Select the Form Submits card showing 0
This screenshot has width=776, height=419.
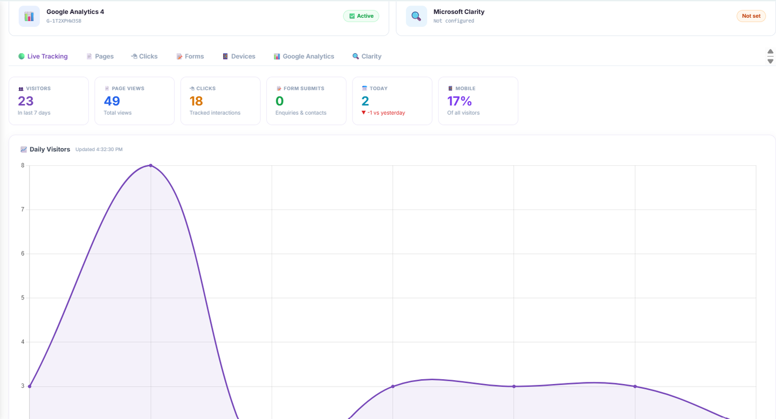coord(307,101)
